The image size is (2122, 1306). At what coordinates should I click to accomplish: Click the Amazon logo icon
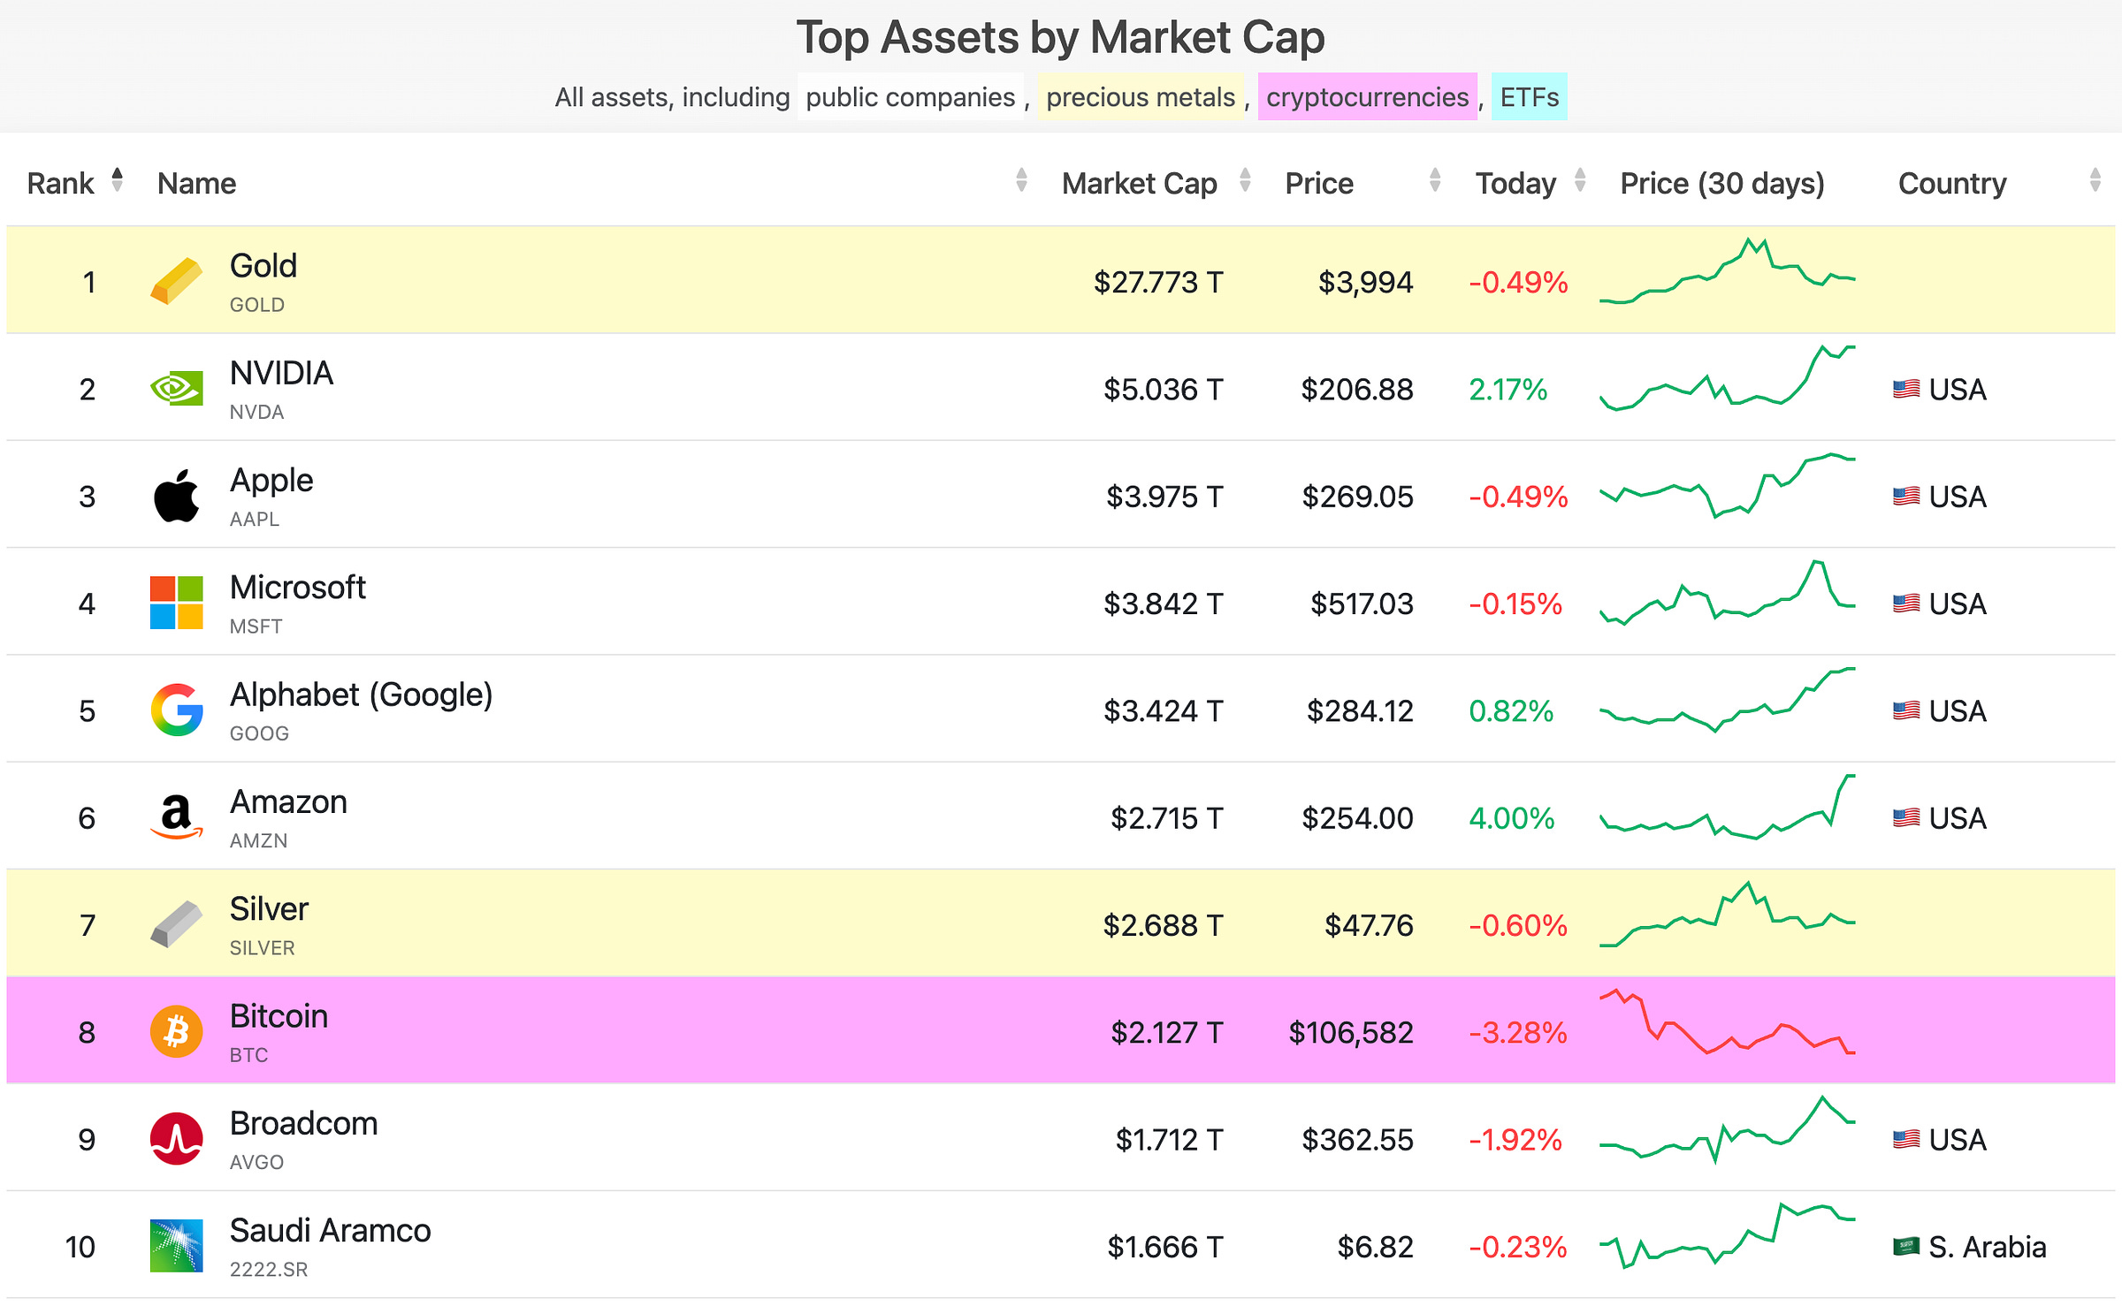(x=176, y=817)
